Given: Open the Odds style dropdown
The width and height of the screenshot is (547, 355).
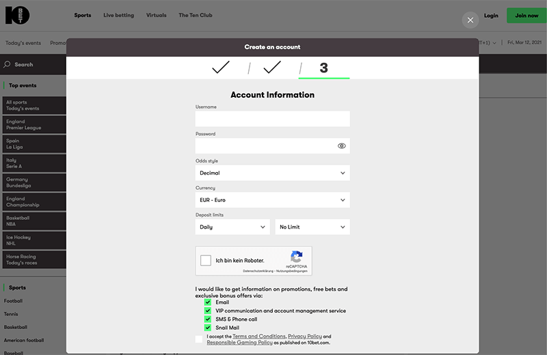Looking at the screenshot, I should click(x=272, y=173).
